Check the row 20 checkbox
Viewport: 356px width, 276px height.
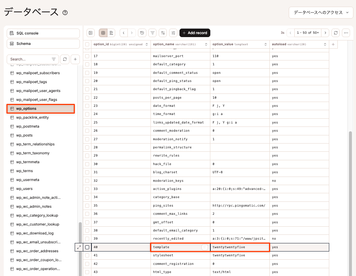point(87,81)
